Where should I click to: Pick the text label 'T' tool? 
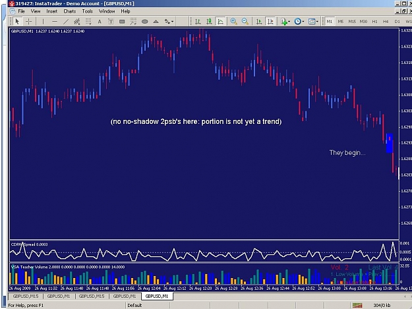111,22
